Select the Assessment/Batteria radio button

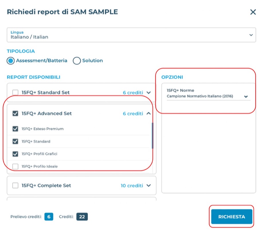click(x=11, y=61)
